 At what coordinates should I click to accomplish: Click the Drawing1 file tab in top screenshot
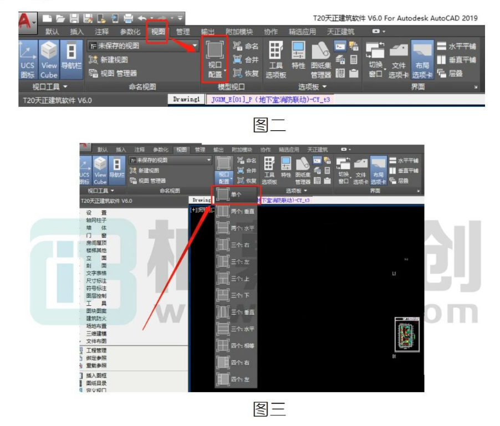tap(186, 99)
